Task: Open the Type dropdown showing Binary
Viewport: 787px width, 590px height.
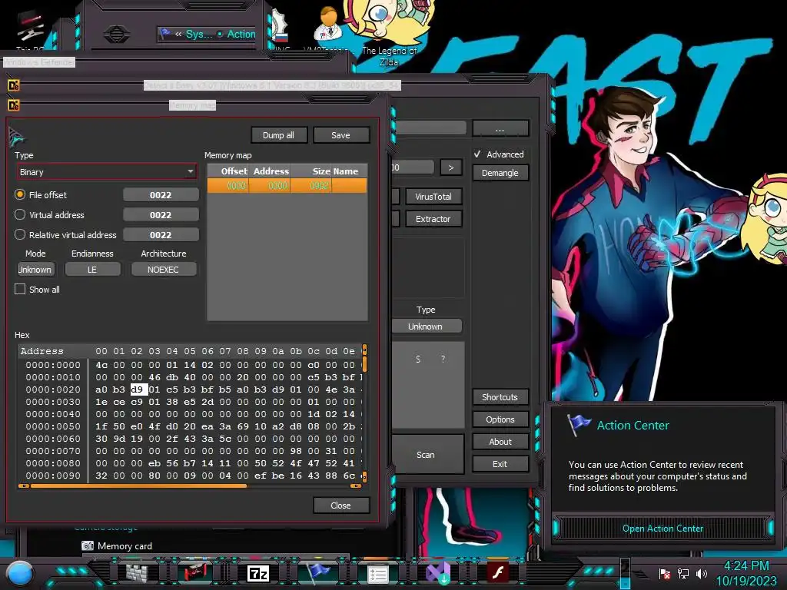Action: pyautogui.click(x=106, y=172)
